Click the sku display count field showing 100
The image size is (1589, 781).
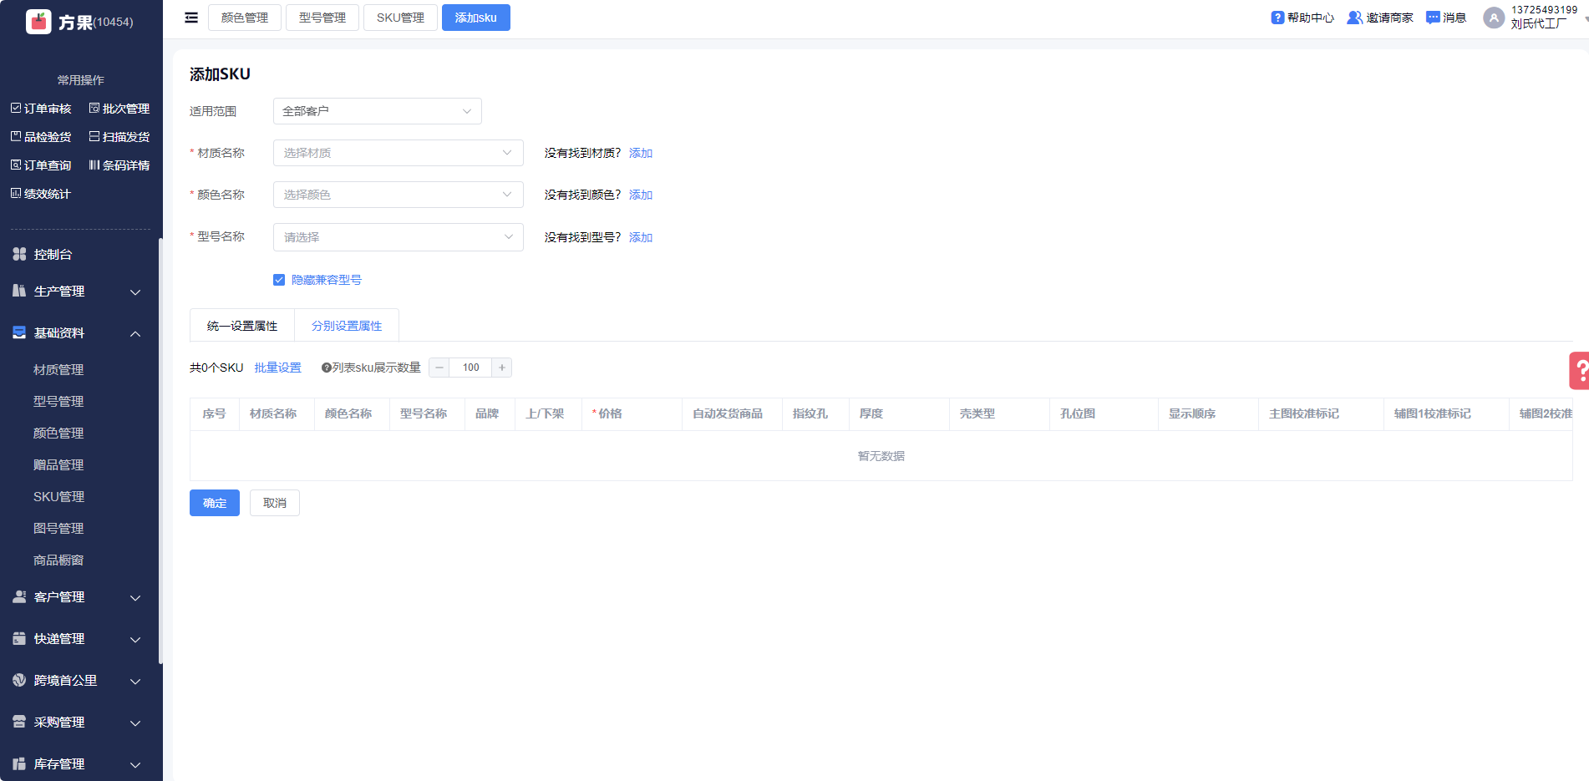471,368
